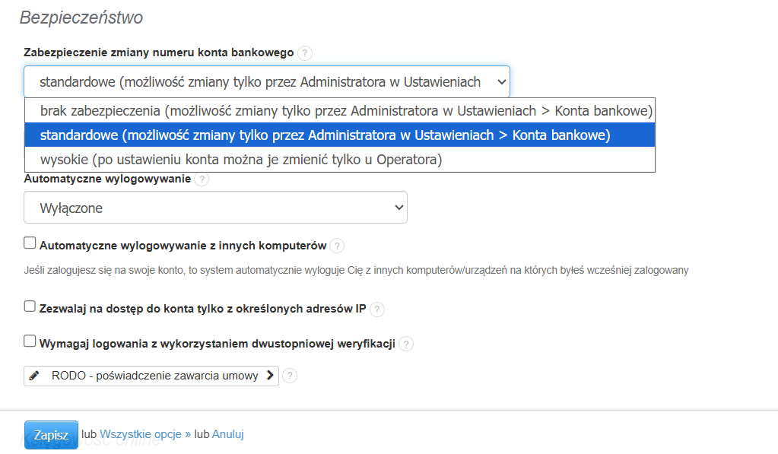
Task: Open Wszystkie opcje link
Action: pyautogui.click(x=145, y=434)
